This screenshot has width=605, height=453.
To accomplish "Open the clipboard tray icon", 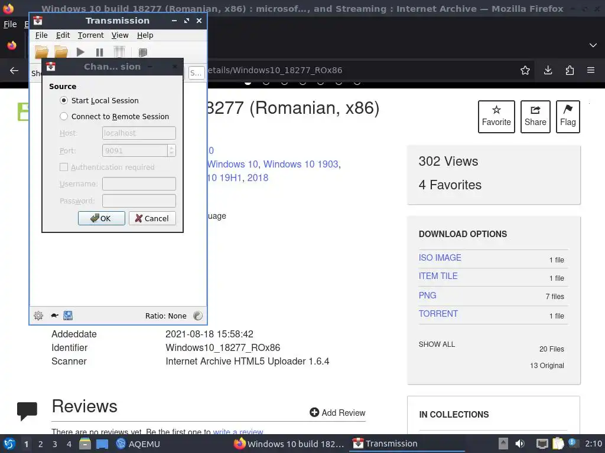I will click(x=558, y=444).
